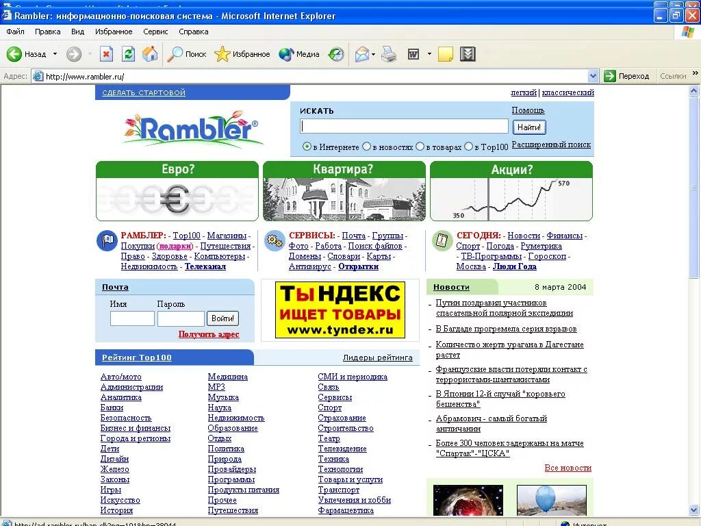Open the Справка menu

coord(193,32)
